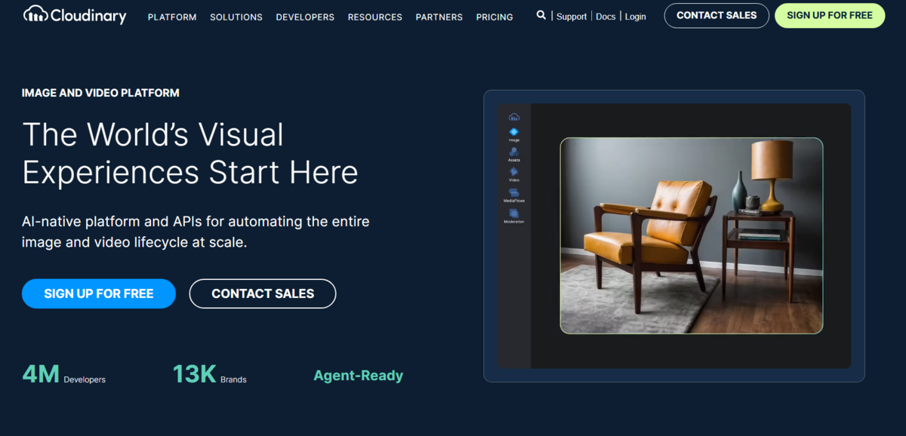Open the Docs link
The width and height of the screenshot is (906, 436).
point(606,17)
